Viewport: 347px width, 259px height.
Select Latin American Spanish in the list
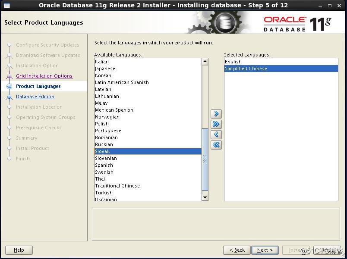pos(148,82)
